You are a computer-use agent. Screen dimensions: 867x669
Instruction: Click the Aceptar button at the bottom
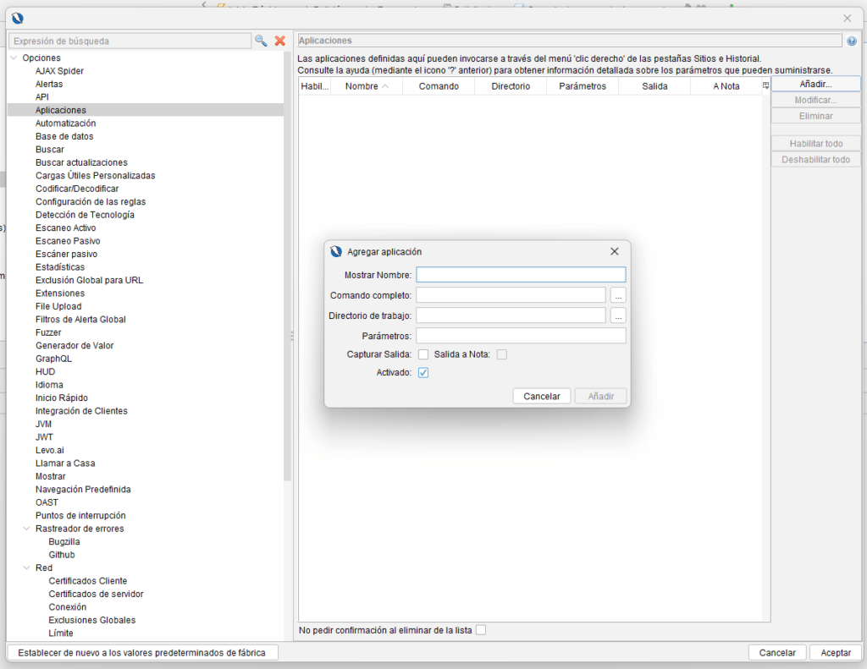tap(835, 653)
